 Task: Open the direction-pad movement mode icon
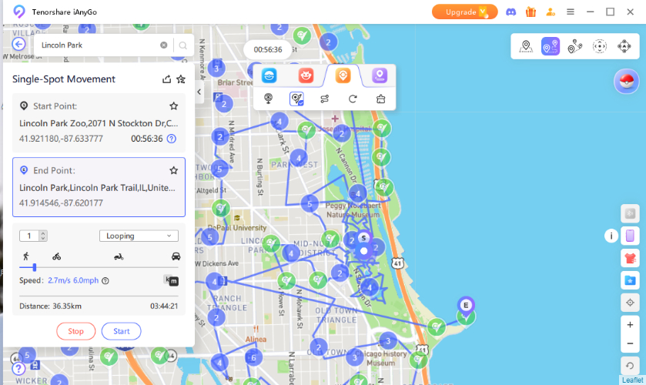[x=624, y=46]
